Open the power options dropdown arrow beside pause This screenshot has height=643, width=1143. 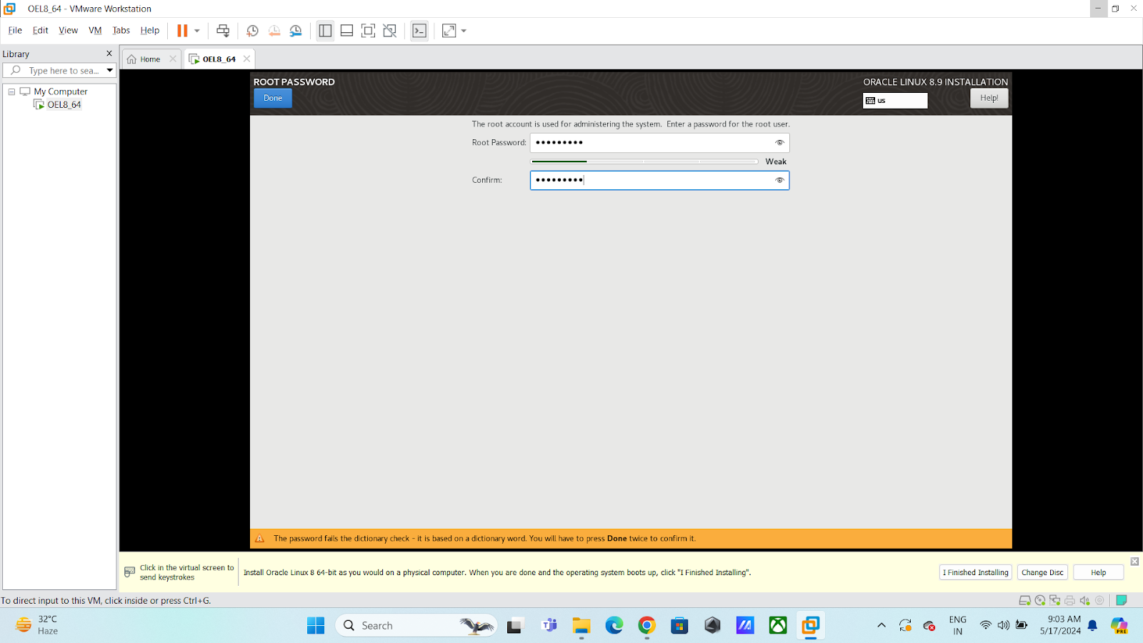tap(197, 31)
